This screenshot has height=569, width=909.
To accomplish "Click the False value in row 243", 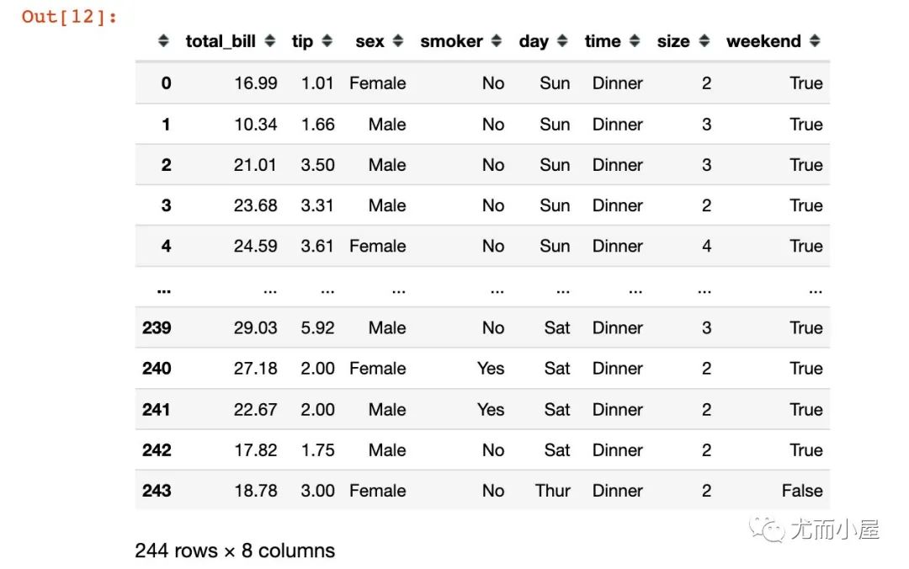I will 802,491.
